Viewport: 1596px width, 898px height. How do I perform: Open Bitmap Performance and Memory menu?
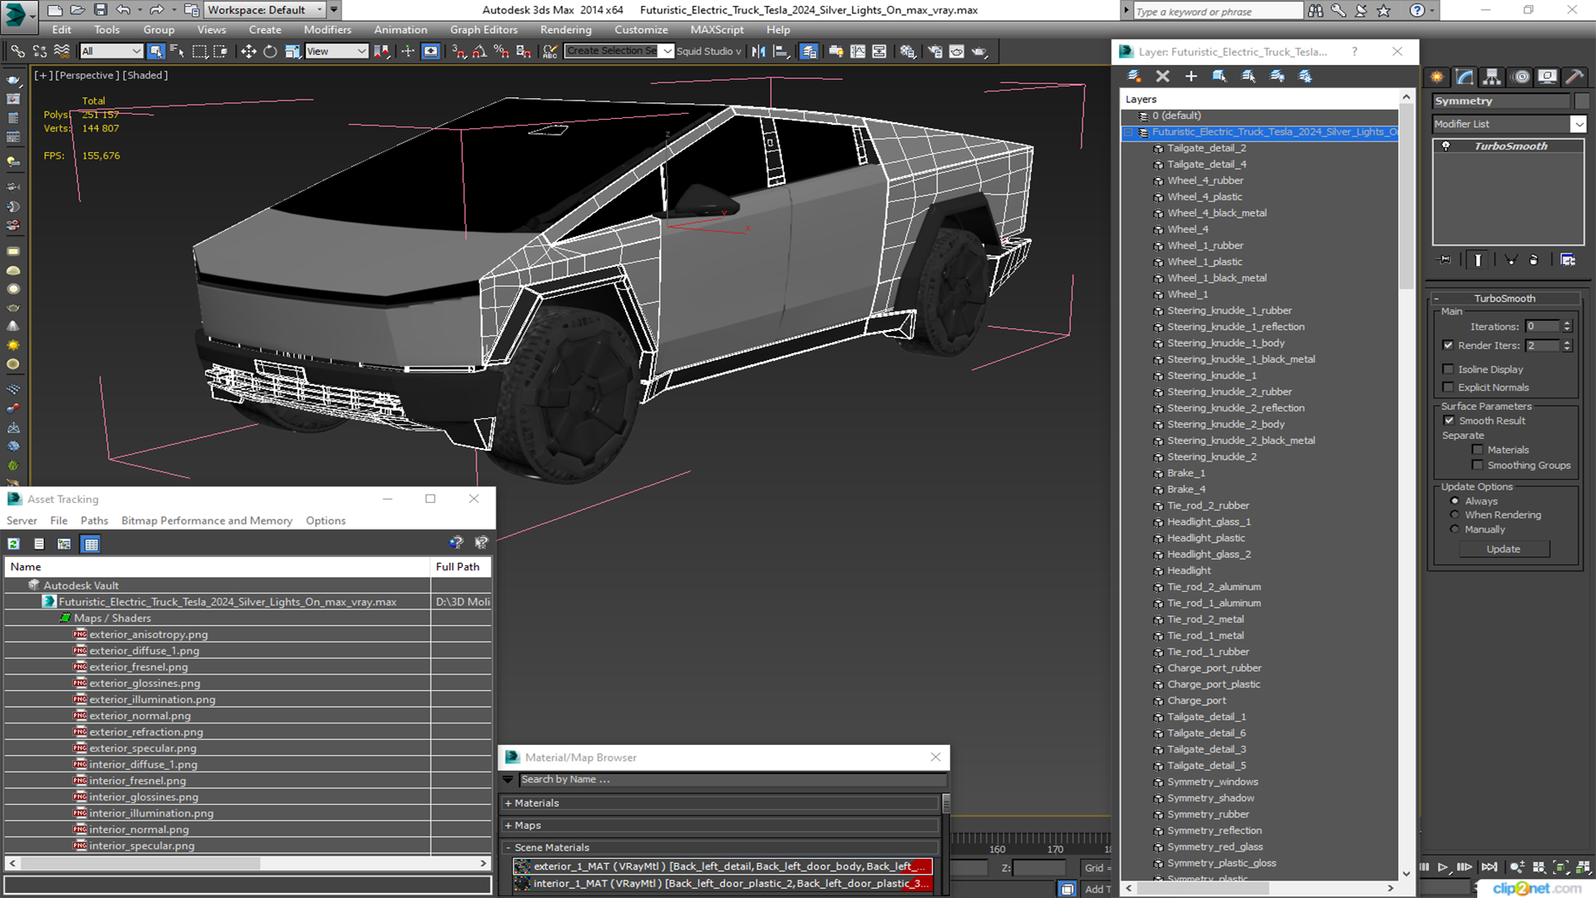click(x=207, y=521)
